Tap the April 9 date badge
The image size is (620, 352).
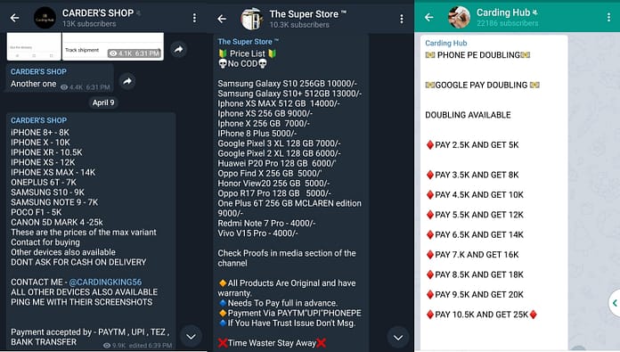(x=103, y=102)
